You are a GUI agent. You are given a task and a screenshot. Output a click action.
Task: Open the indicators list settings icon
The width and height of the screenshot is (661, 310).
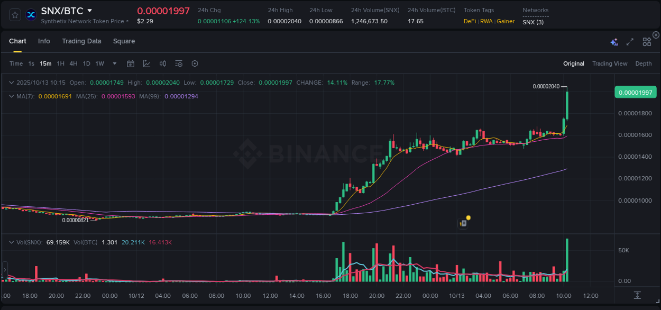(x=178, y=63)
